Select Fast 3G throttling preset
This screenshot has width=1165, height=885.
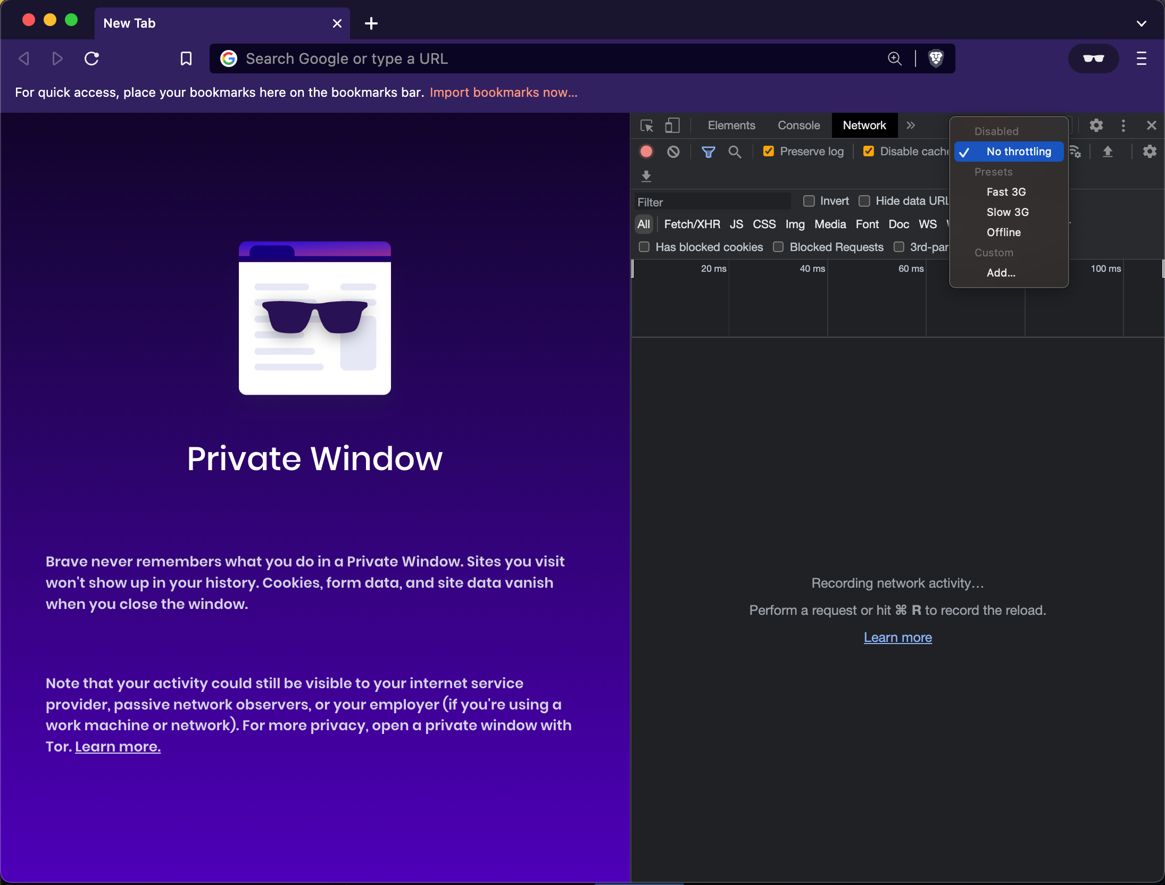1009,192
